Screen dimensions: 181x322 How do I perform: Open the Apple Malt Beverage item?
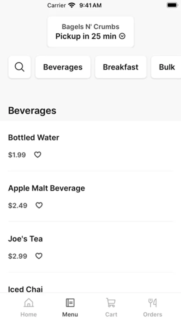(x=90, y=196)
